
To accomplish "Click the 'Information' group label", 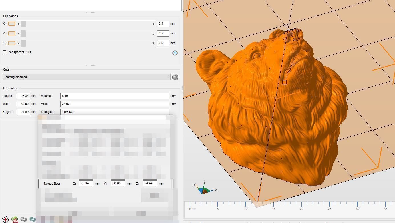I will click(11, 88).
